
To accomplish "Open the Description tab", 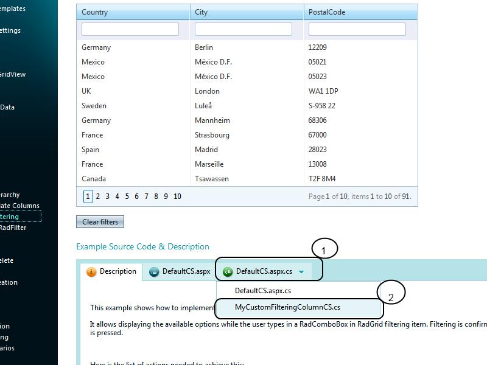I will pyautogui.click(x=111, y=271).
